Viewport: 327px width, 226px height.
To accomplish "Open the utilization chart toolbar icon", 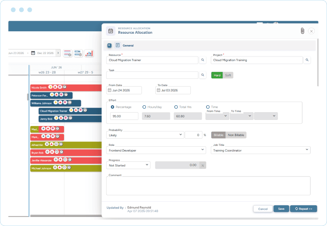I will 89,53.
